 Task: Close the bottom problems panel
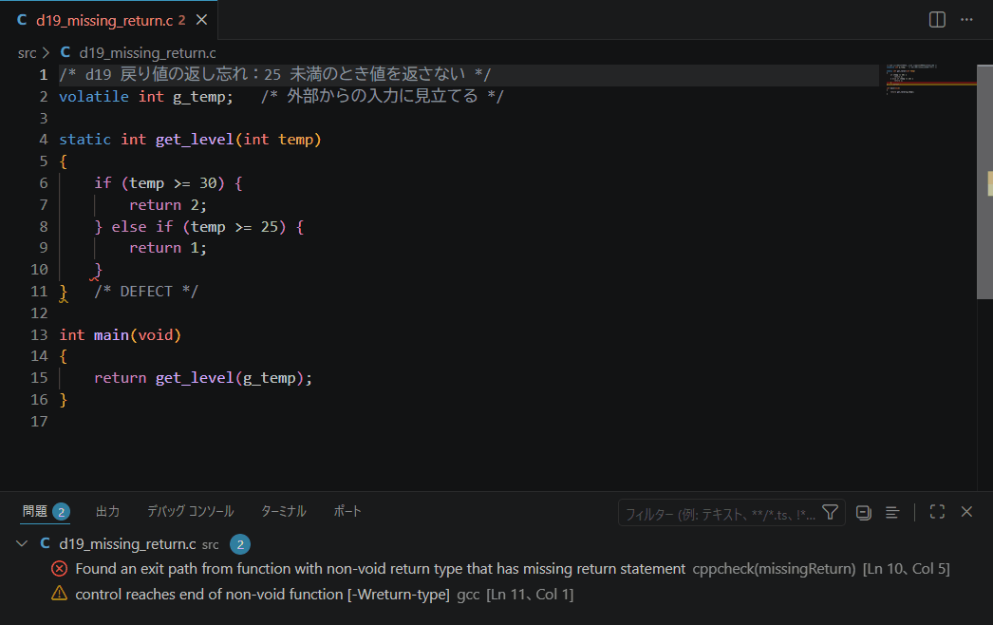click(x=966, y=512)
